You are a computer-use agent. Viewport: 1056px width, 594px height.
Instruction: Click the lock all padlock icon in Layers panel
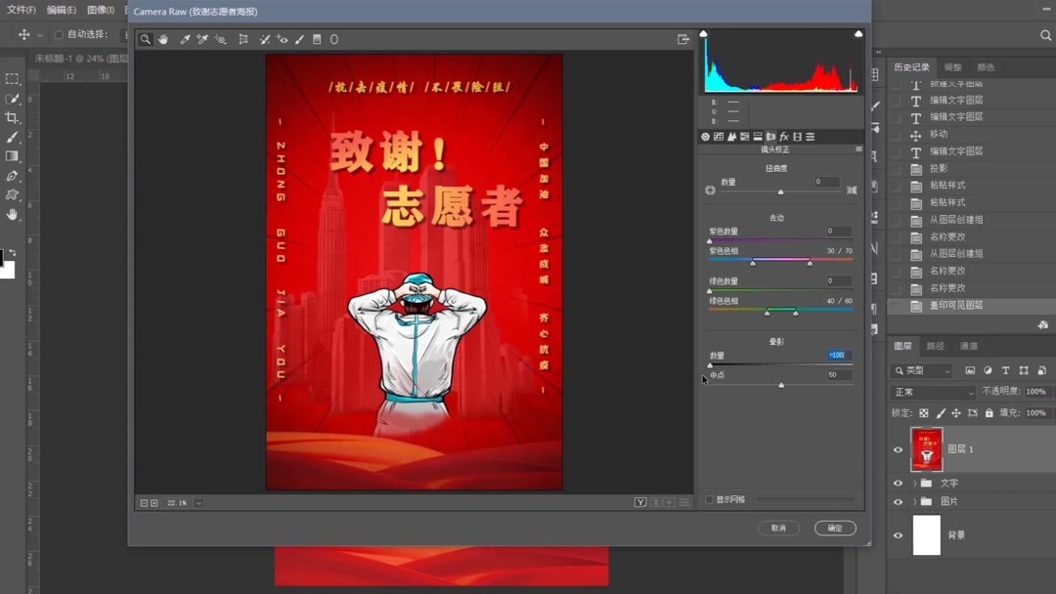(x=990, y=412)
